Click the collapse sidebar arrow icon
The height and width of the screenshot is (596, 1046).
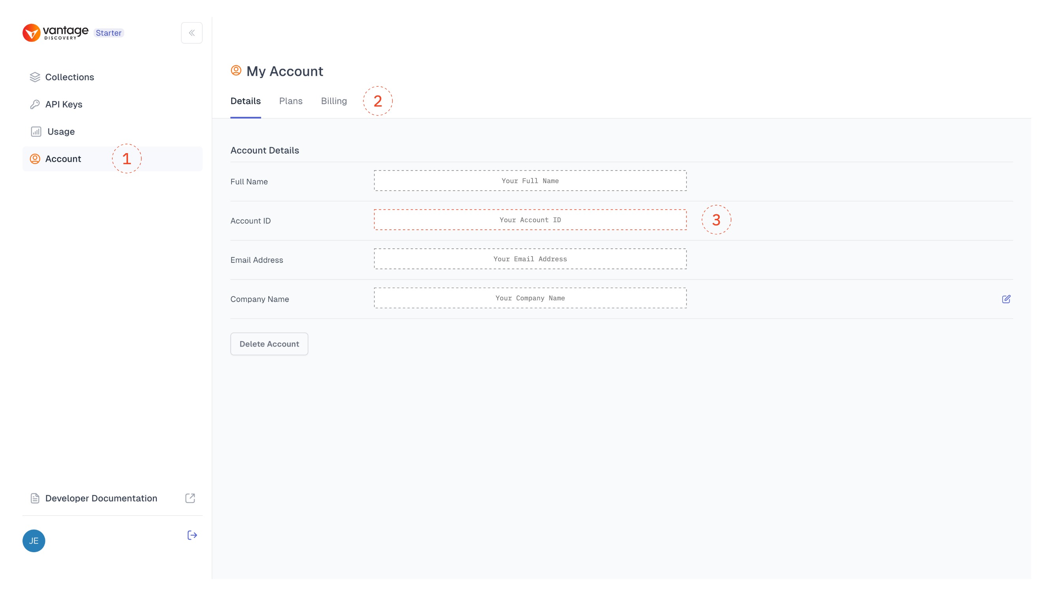pos(192,33)
